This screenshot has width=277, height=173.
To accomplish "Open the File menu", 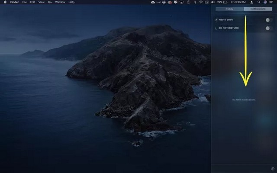I will tap(24, 2).
